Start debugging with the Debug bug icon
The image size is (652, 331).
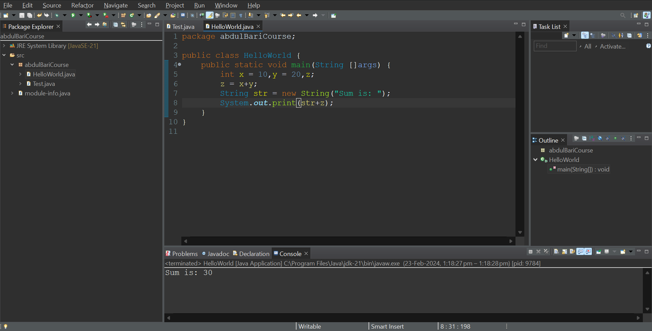[x=57, y=15]
